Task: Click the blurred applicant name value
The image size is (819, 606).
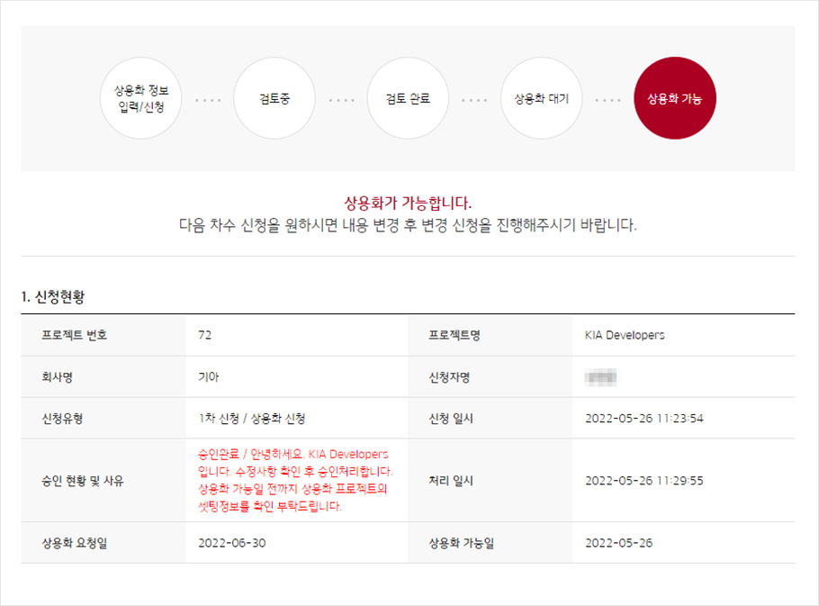Action: pyautogui.click(x=600, y=376)
